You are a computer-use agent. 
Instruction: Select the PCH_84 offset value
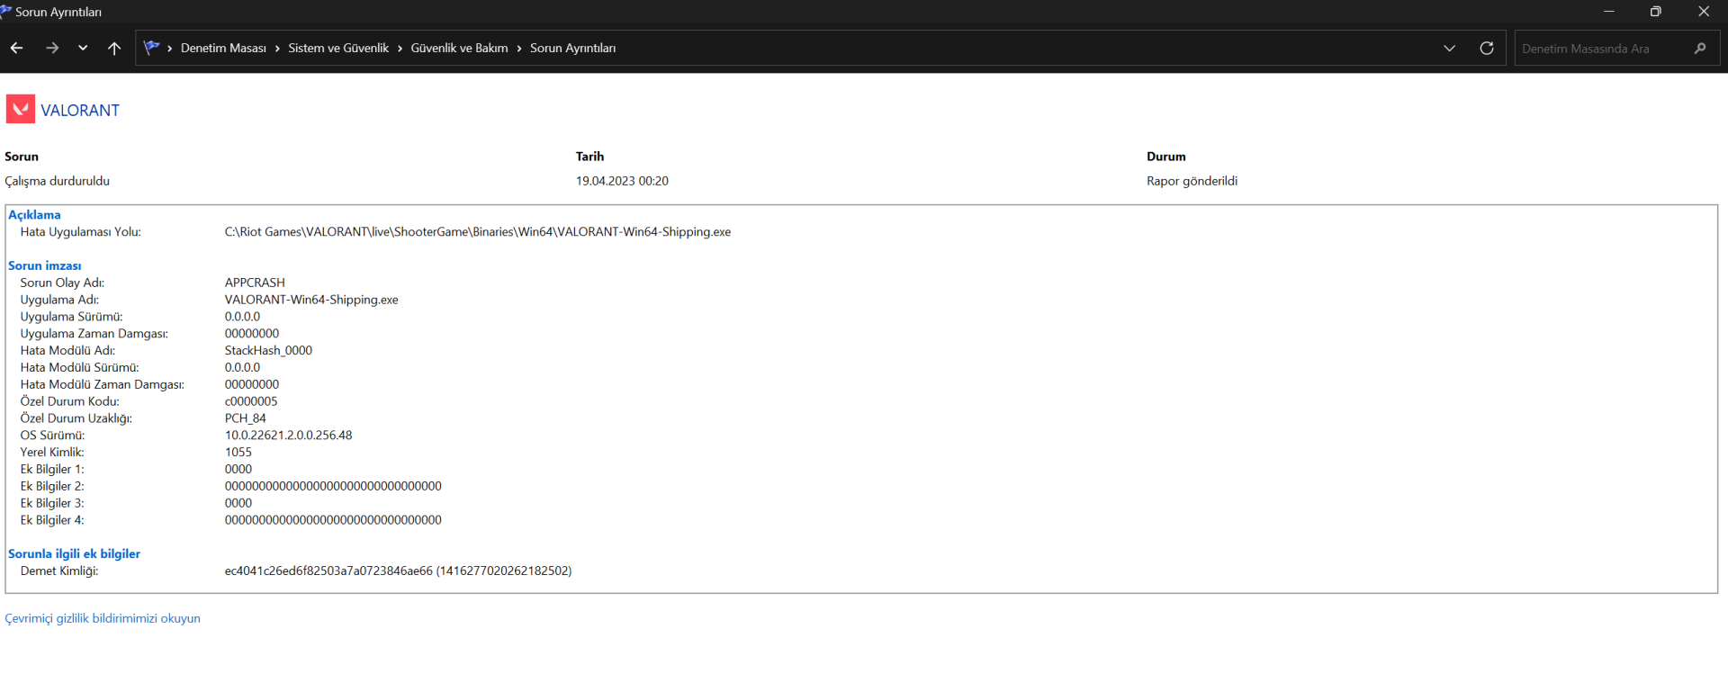point(246,418)
